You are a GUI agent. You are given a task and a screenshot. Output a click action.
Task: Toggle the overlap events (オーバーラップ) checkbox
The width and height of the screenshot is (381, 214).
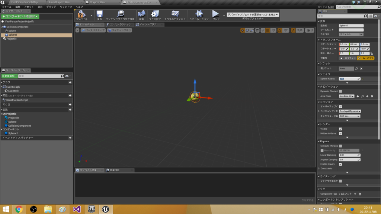click(340, 107)
